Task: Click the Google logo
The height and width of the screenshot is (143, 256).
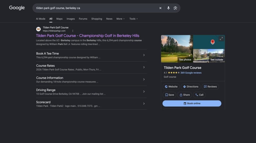Action: (17, 8)
